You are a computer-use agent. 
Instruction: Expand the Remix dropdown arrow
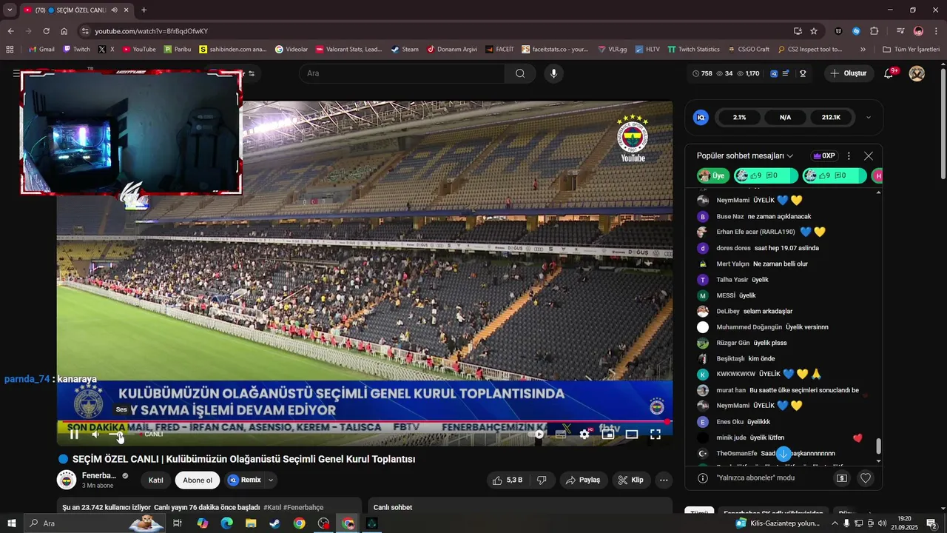pos(271,480)
